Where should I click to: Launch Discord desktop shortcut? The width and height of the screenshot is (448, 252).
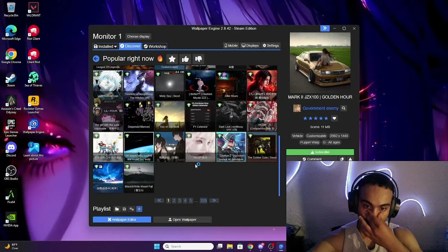tap(11, 150)
